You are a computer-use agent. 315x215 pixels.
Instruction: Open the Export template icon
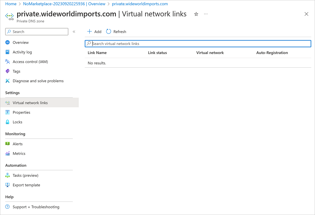point(8,185)
